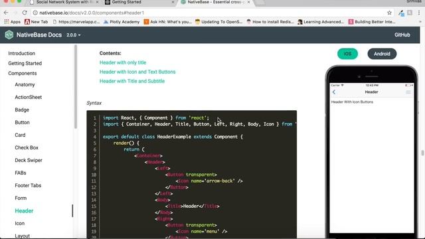Open Form component docs
Image resolution: width=425 pixels, height=239 pixels.
(21, 198)
